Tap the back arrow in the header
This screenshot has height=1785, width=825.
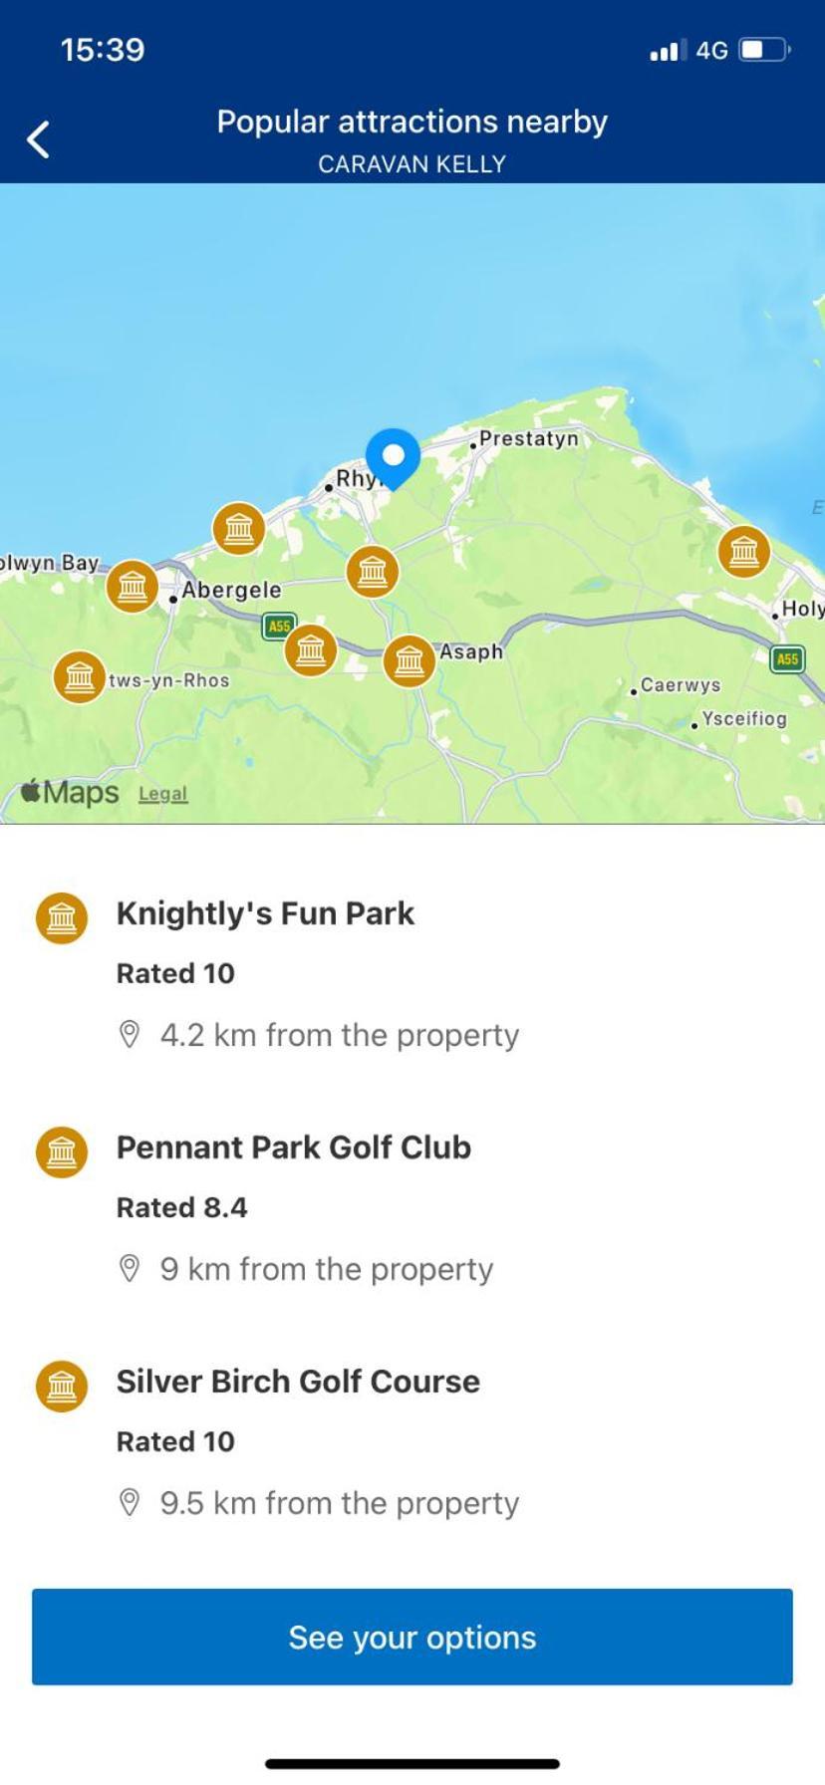point(38,139)
